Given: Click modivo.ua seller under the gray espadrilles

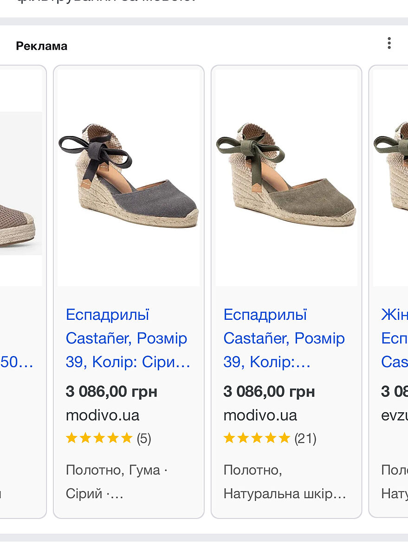Looking at the screenshot, I should coord(103,415).
